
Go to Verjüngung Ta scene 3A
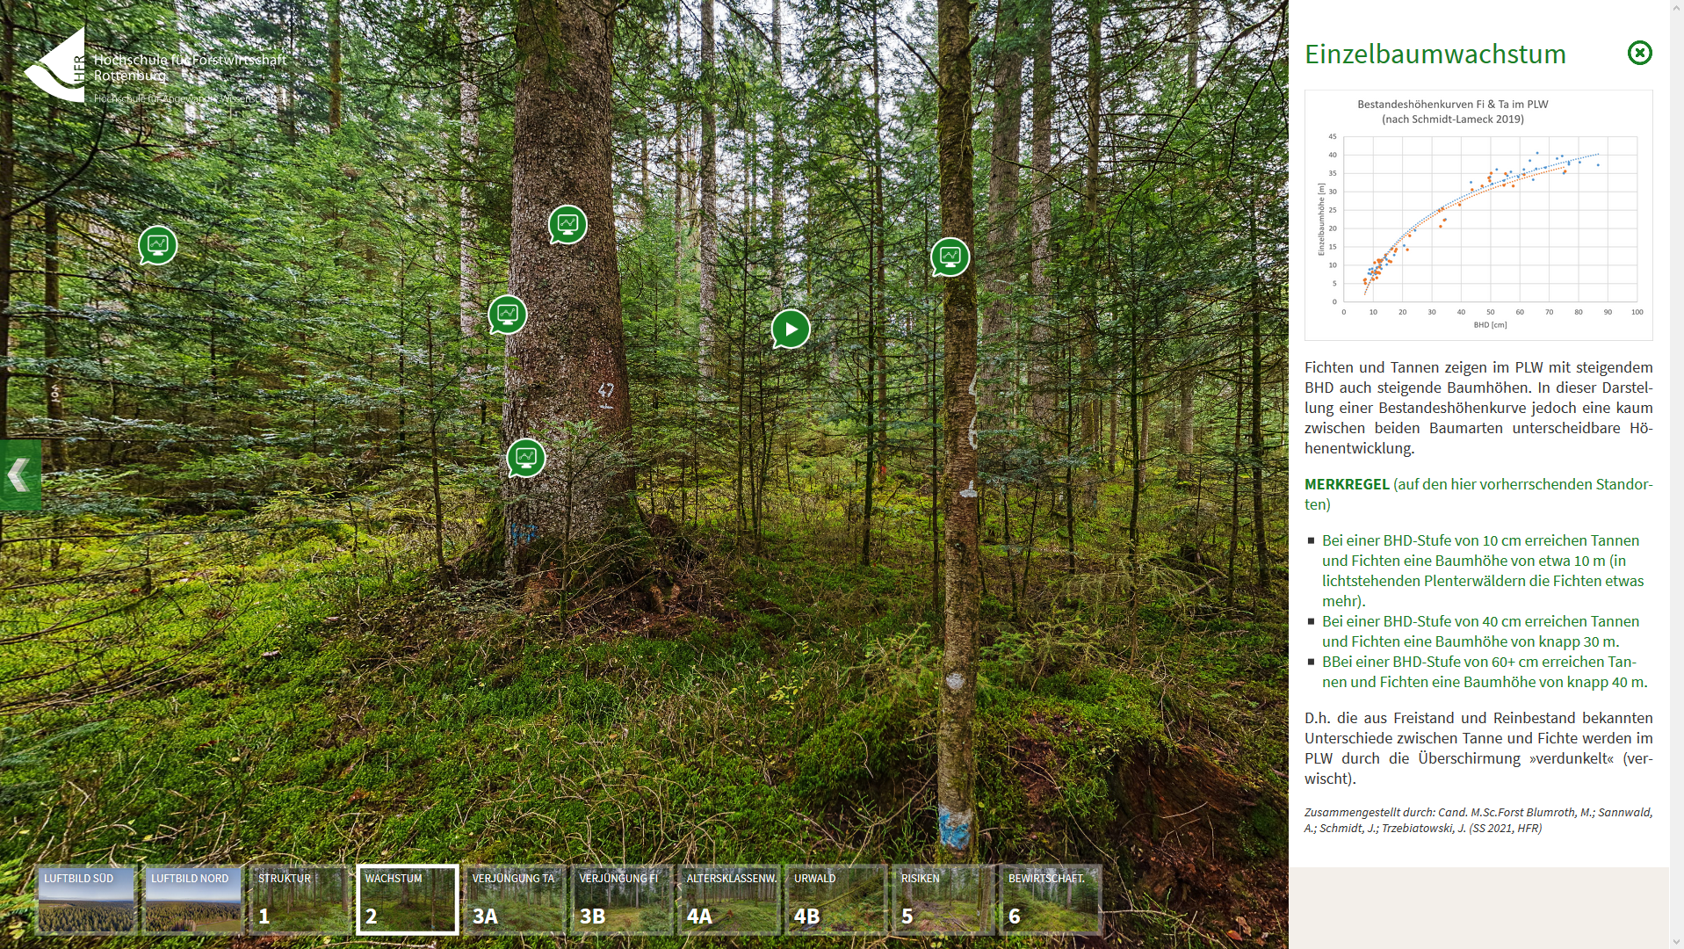point(515,900)
